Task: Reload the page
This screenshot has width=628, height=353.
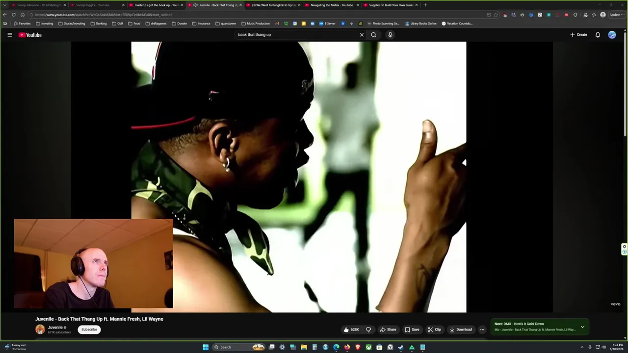Action: (x=14, y=15)
